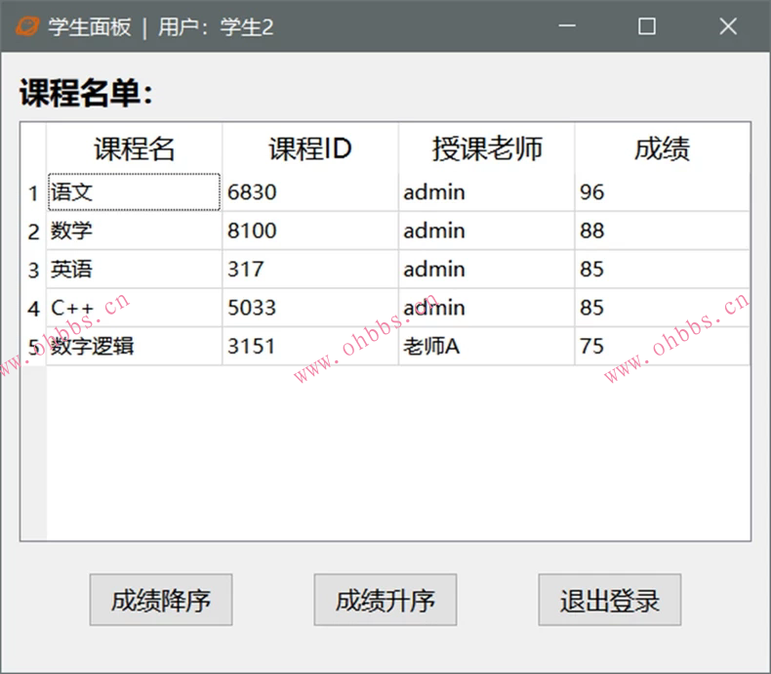Select the 数学 course cell
The width and height of the screenshot is (771, 674).
tap(135, 231)
